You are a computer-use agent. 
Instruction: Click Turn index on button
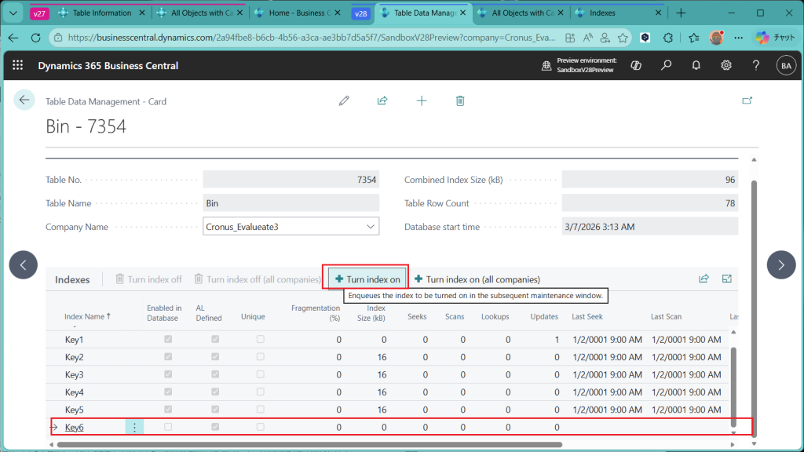367,279
